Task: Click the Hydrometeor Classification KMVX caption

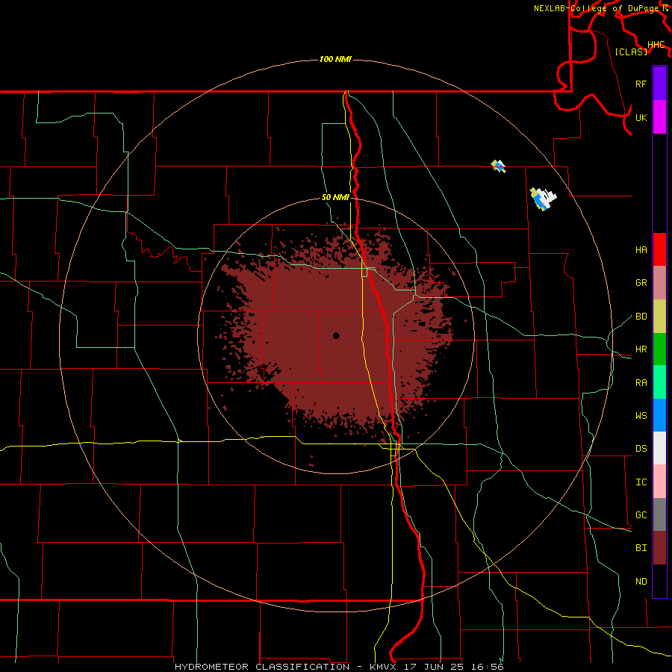Action: coord(339,667)
